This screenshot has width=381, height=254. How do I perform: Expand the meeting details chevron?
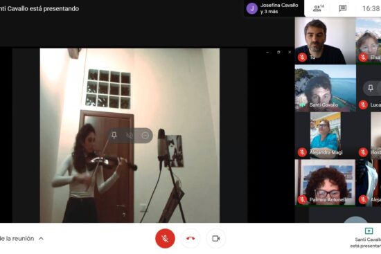pos(41,239)
